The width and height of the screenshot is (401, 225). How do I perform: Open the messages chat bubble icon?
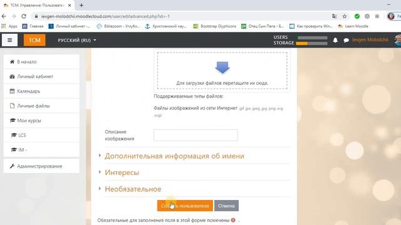pos(346,40)
